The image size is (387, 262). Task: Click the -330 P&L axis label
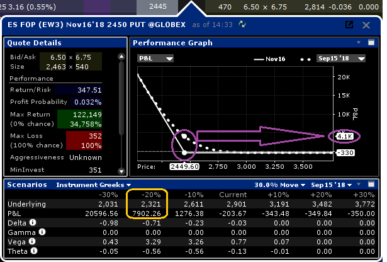(x=346, y=152)
